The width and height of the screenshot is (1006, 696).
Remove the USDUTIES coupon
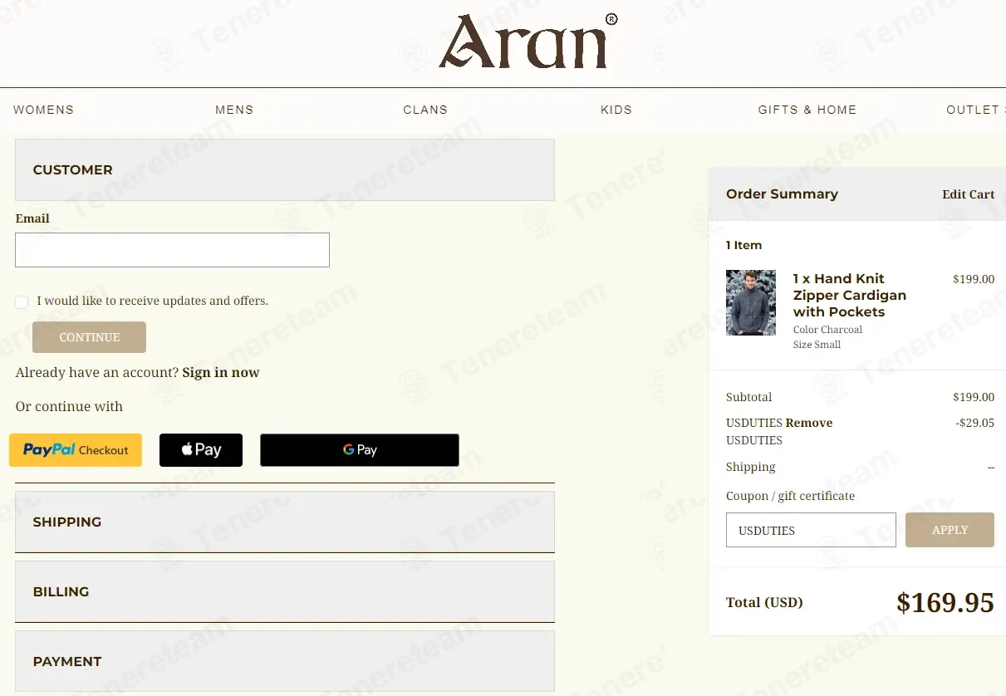(x=809, y=423)
